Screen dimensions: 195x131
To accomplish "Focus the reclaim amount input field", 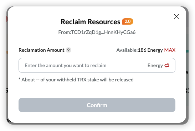I will pyautogui.click(x=97, y=65).
